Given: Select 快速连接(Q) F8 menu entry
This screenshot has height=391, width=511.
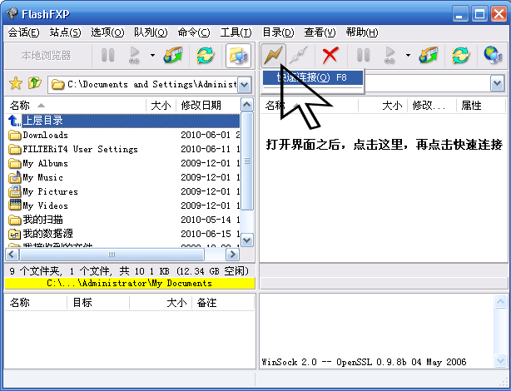Looking at the screenshot, I should click(x=313, y=77).
